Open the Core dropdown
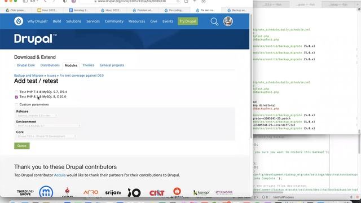Image resolution: width=361 pixels, height=203 pixels. [x=46, y=136]
